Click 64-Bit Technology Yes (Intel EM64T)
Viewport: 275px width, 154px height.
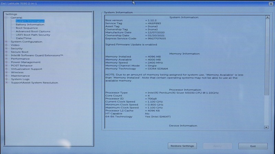(x=158, y=117)
